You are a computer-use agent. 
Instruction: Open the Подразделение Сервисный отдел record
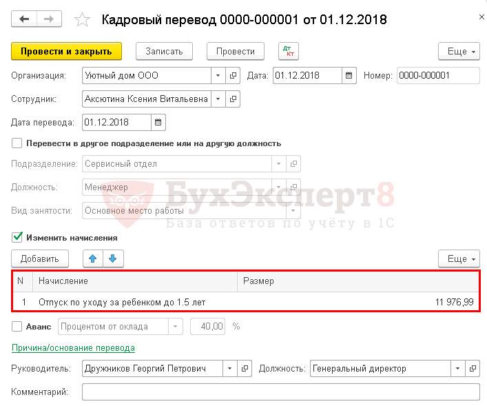[293, 163]
